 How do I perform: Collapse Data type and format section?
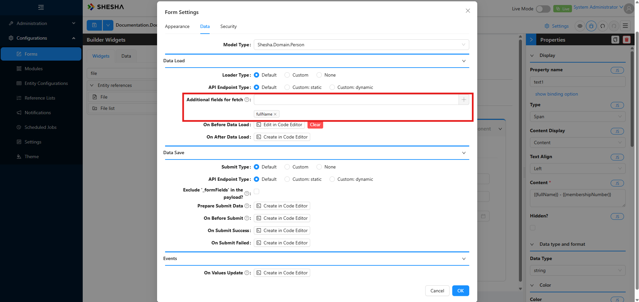coord(532,244)
